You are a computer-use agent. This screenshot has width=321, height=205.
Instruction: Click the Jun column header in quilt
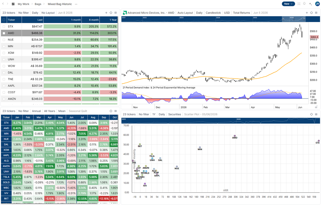click(71, 117)
